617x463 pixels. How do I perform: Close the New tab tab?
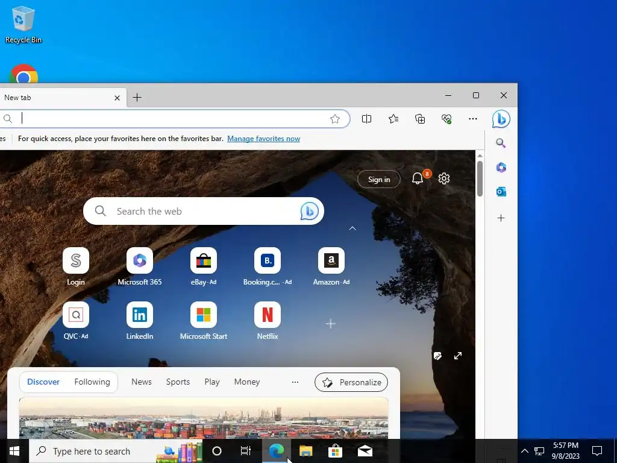pyautogui.click(x=117, y=98)
